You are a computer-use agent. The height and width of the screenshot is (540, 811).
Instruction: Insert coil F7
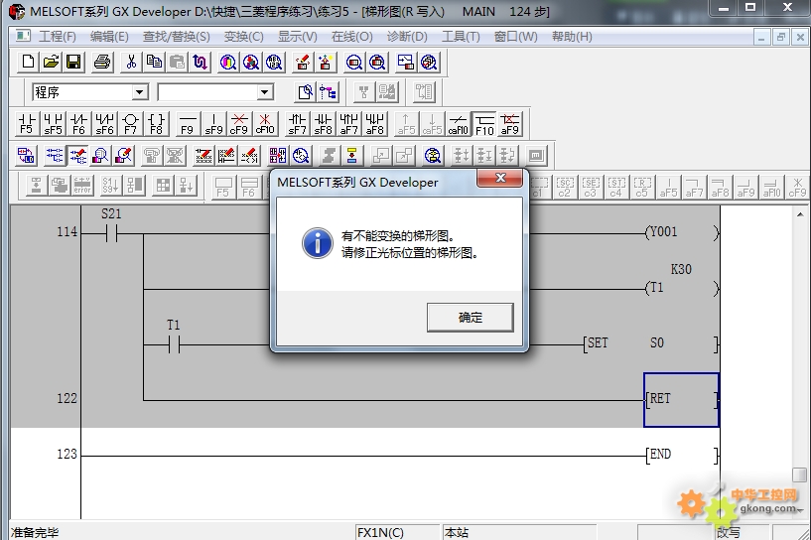coord(130,124)
